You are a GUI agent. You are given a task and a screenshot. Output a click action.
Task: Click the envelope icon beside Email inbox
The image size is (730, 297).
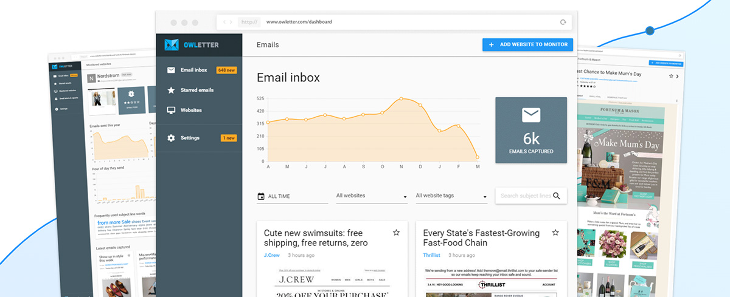coord(171,70)
